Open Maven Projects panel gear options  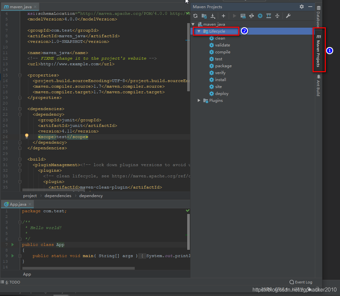[302, 7]
